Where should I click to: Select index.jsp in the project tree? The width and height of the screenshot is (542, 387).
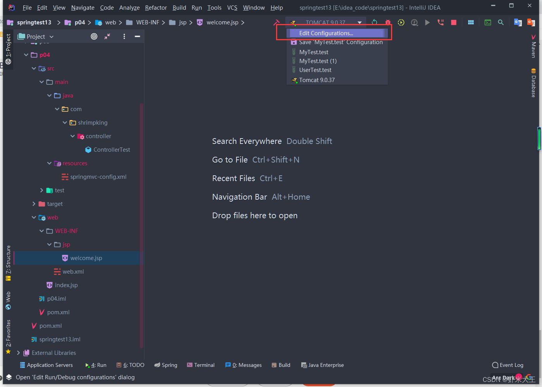click(62, 285)
